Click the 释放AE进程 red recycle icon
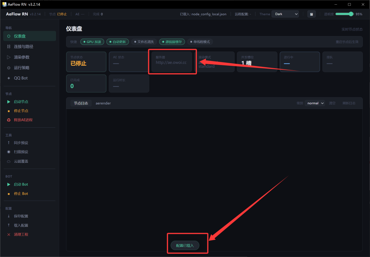 [9, 120]
